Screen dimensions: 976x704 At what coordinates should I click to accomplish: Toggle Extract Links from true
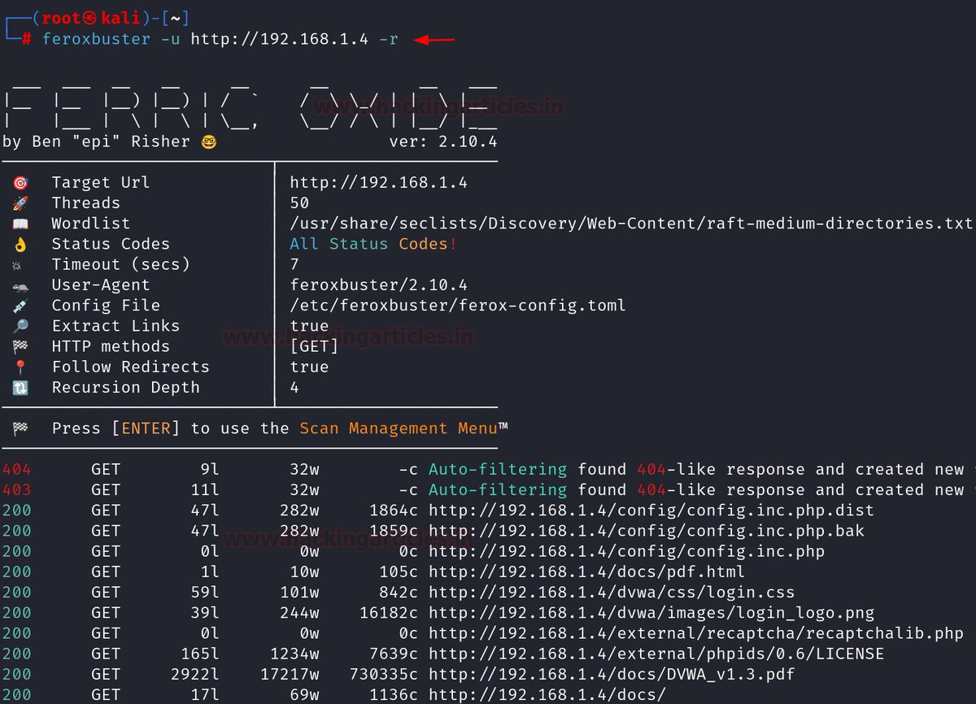point(308,325)
